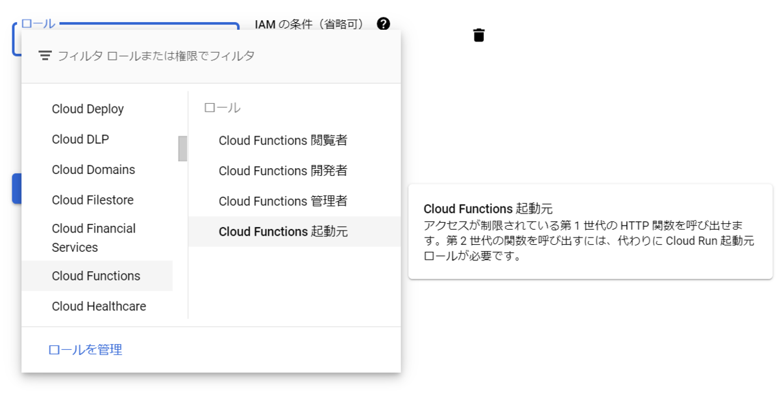Screen dimensions: 779x396
Task: Select Cloud Functions category
Action: point(97,276)
